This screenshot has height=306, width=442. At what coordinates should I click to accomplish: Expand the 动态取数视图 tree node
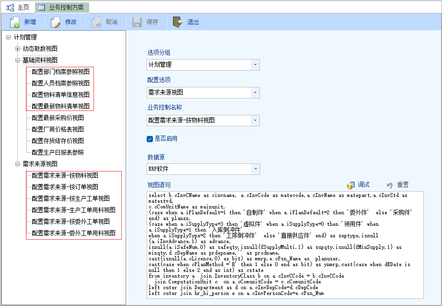tap(18, 49)
